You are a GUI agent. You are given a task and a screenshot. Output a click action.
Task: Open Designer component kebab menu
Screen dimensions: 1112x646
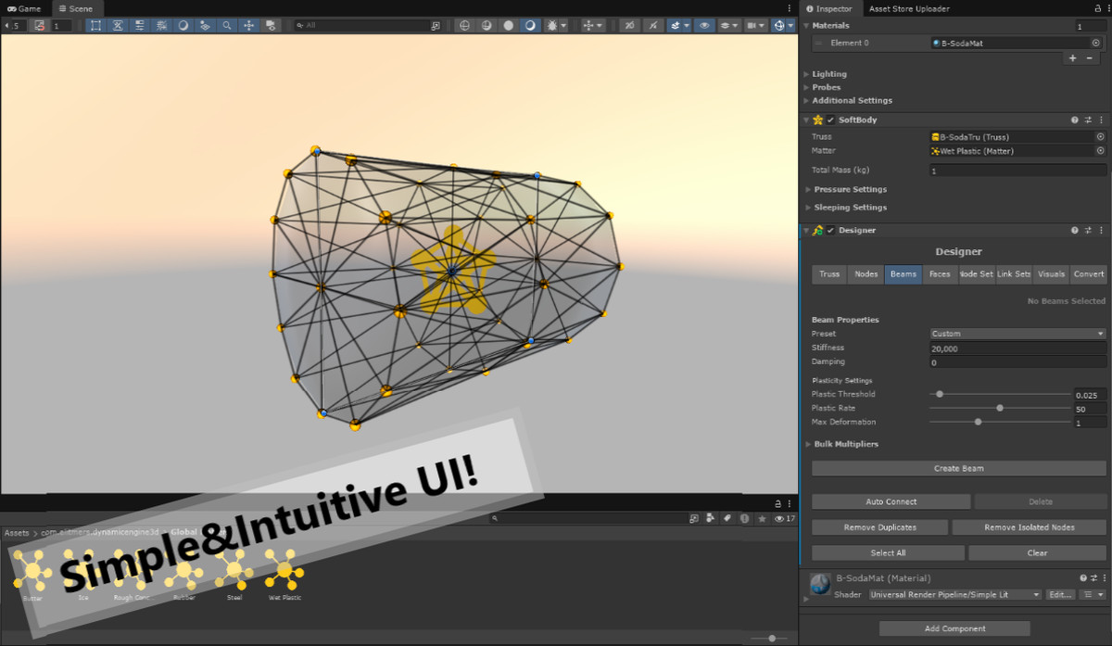(x=1101, y=230)
